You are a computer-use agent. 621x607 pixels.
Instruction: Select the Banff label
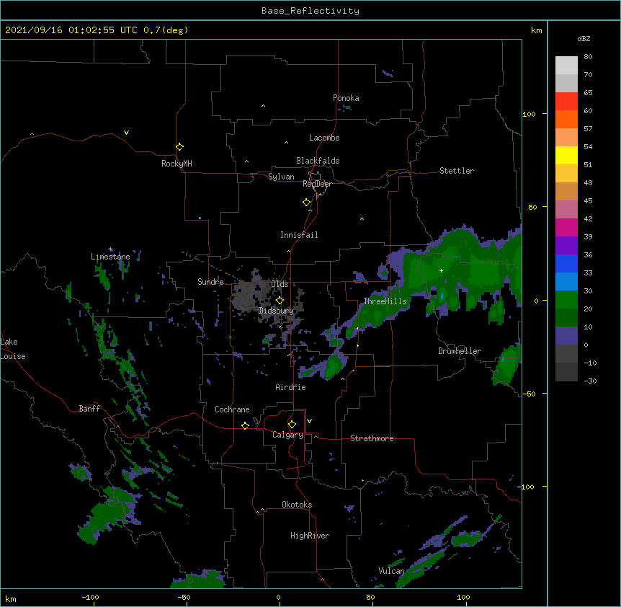click(89, 409)
